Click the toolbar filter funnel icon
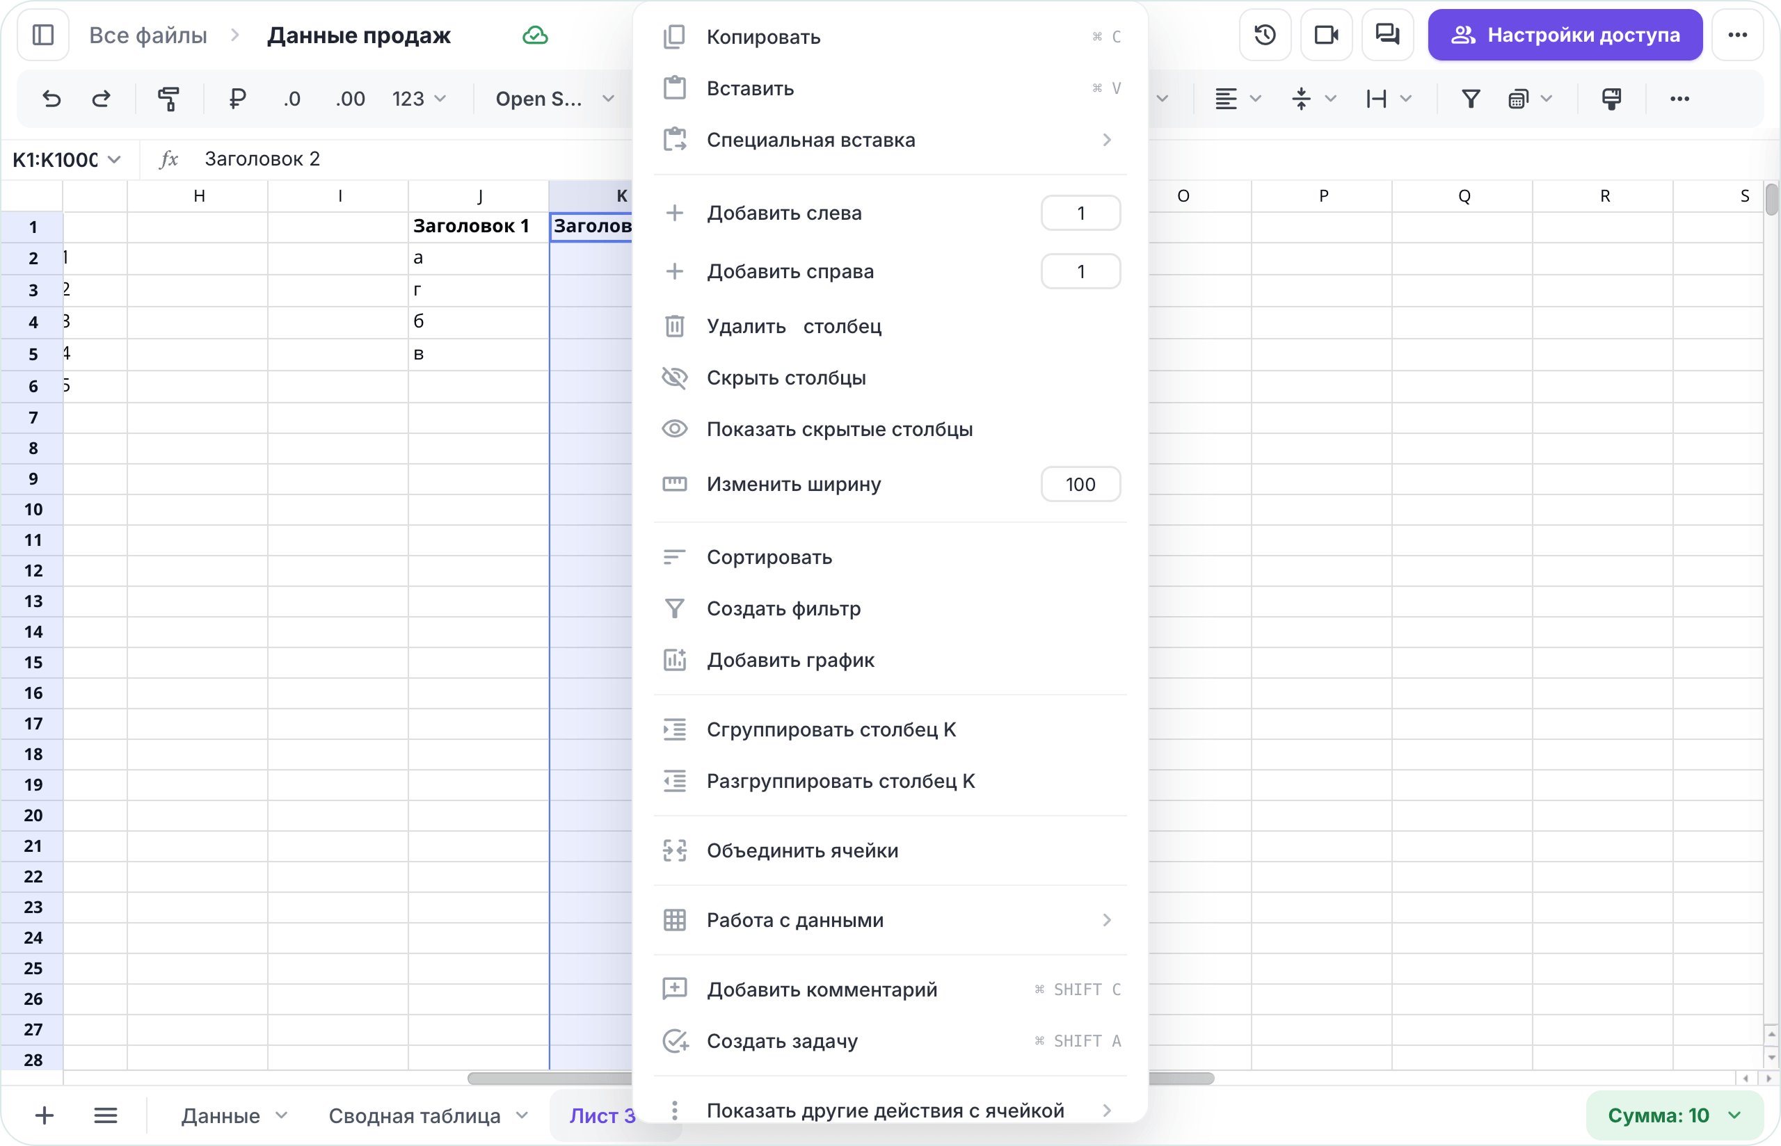The height and width of the screenshot is (1146, 1781). [1471, 99]
